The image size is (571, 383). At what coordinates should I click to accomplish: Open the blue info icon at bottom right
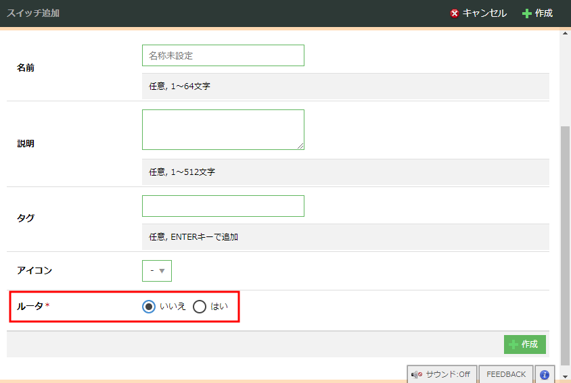(544, 374)
